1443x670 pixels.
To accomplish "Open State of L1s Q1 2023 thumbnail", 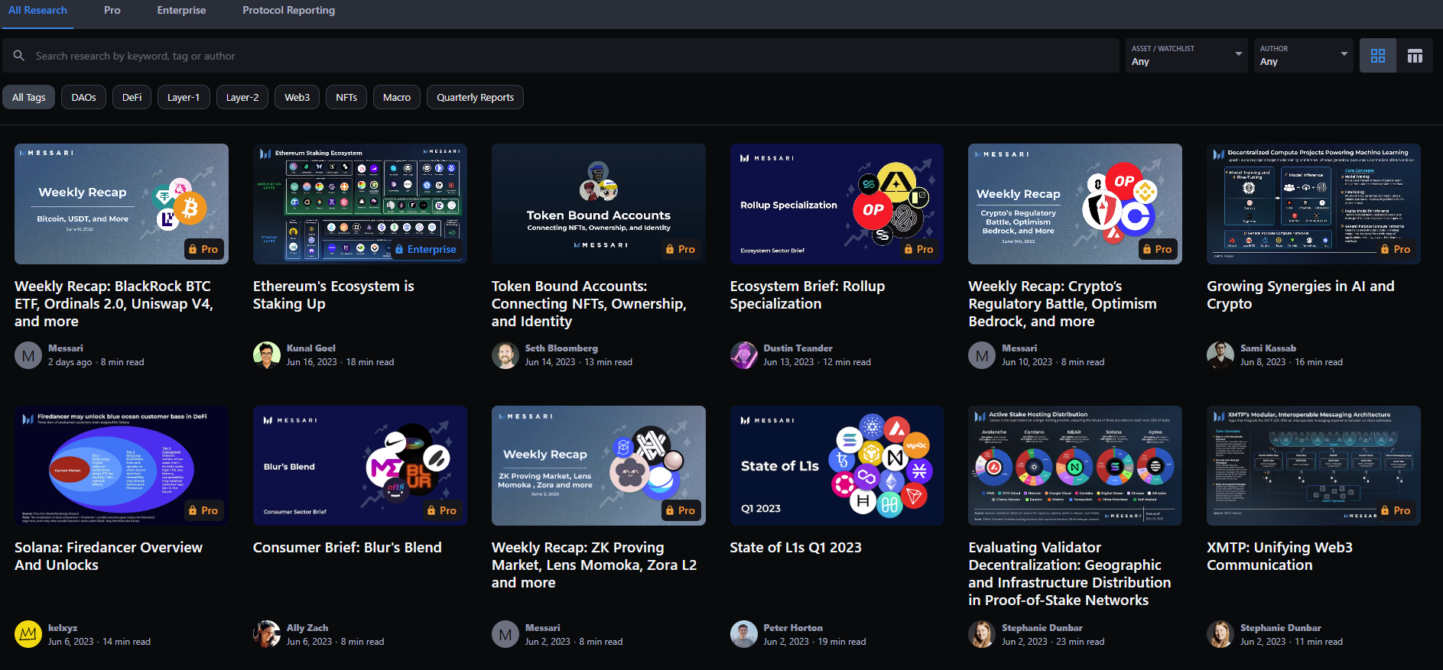I will pos(837,465).
